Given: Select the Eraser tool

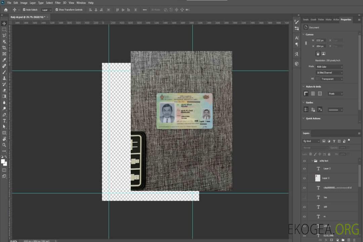Looking at the screenshot, I should coord(4,90).
